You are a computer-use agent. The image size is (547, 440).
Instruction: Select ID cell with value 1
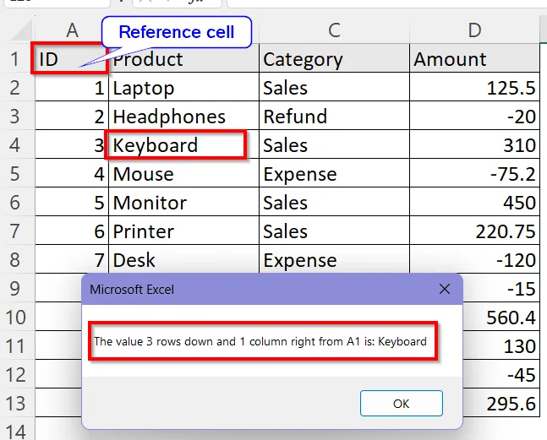[72, 87]
